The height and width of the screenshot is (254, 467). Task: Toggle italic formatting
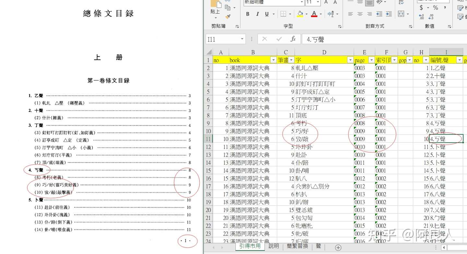click(257, 14)
